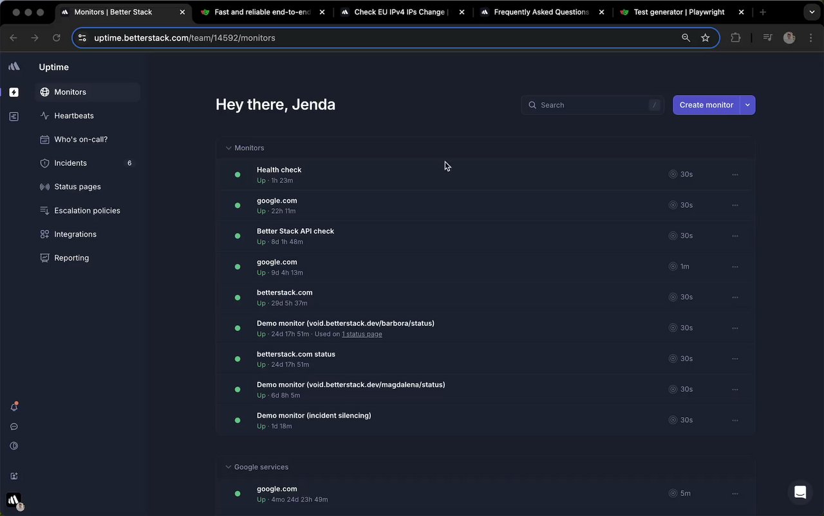The image size is (824, 516).
Task: Open the Logs icon under the lightning bolt
Action: [x=14, y=116]
